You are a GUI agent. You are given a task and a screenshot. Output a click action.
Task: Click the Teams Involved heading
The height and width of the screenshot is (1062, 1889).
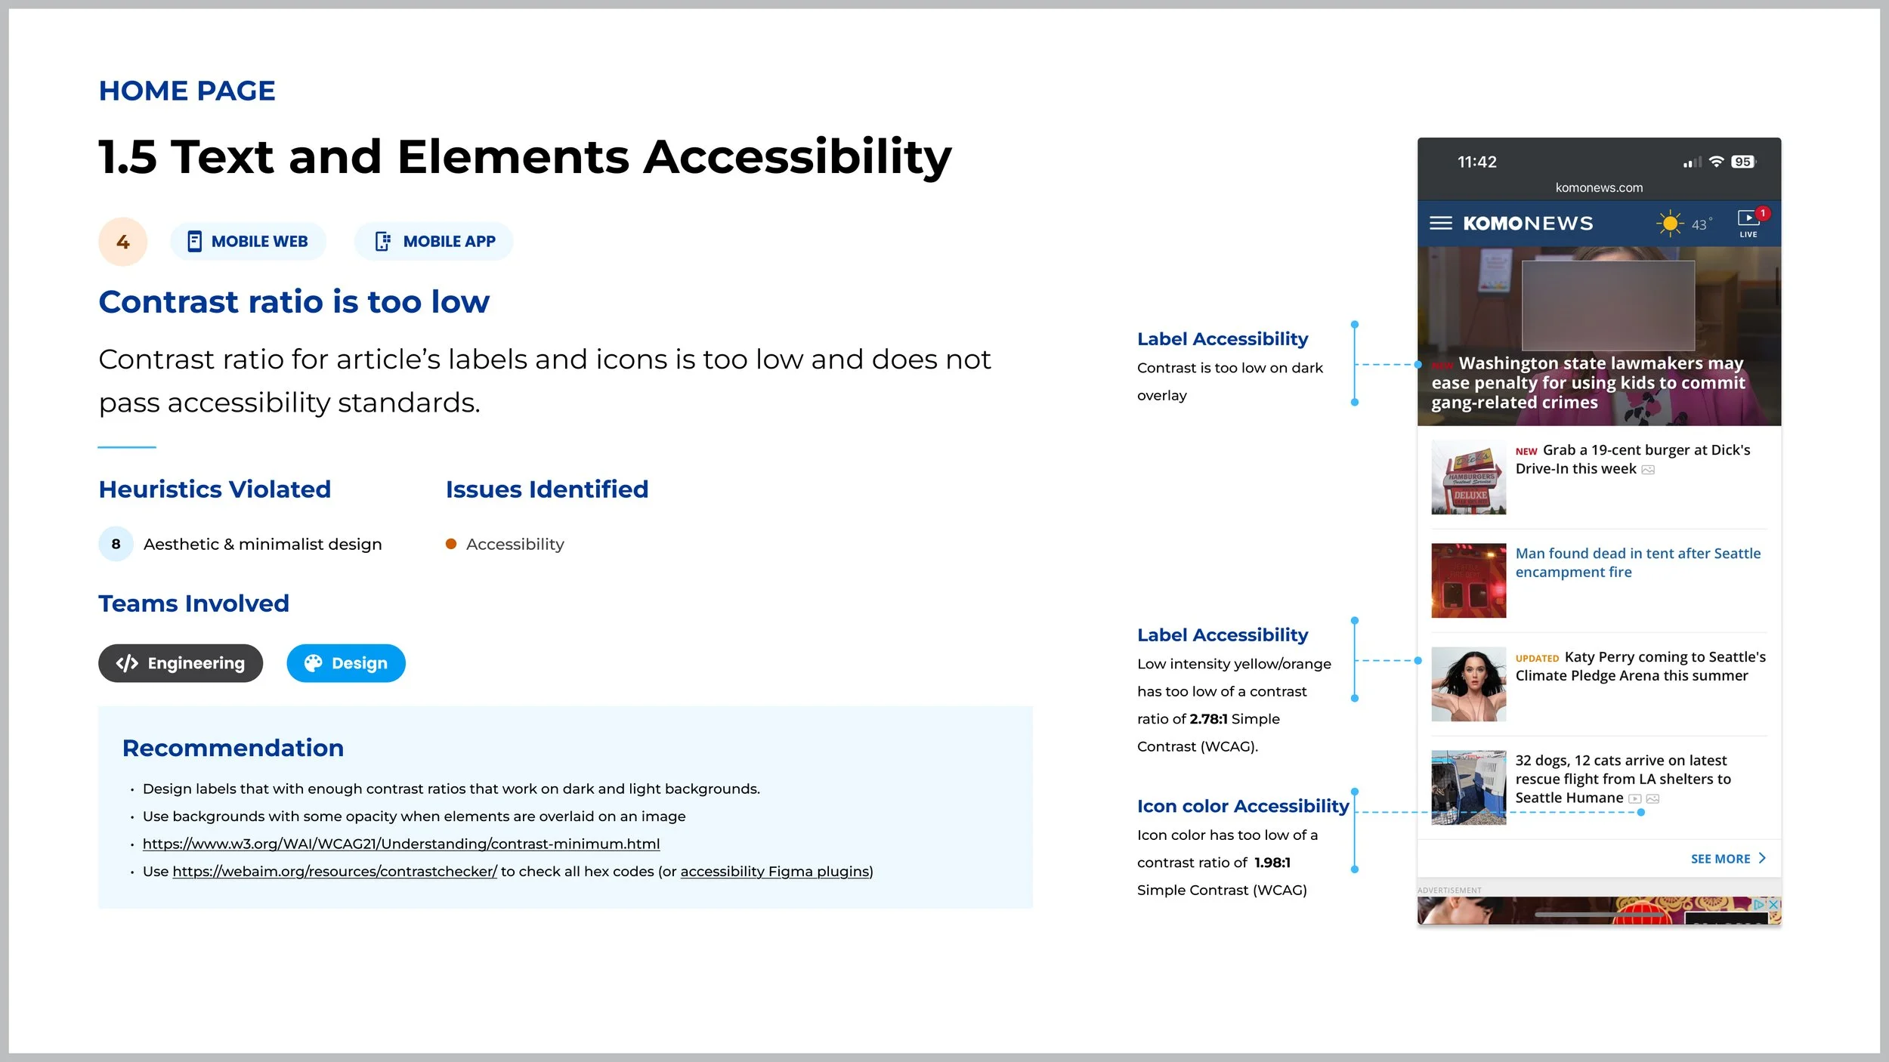click(x=193, y=604)
